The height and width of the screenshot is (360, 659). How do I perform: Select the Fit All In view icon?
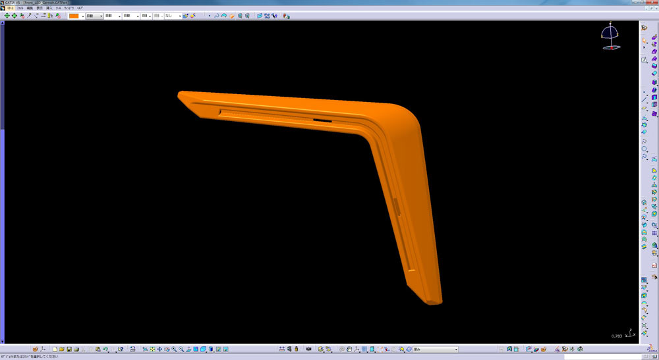pos(152,349)
